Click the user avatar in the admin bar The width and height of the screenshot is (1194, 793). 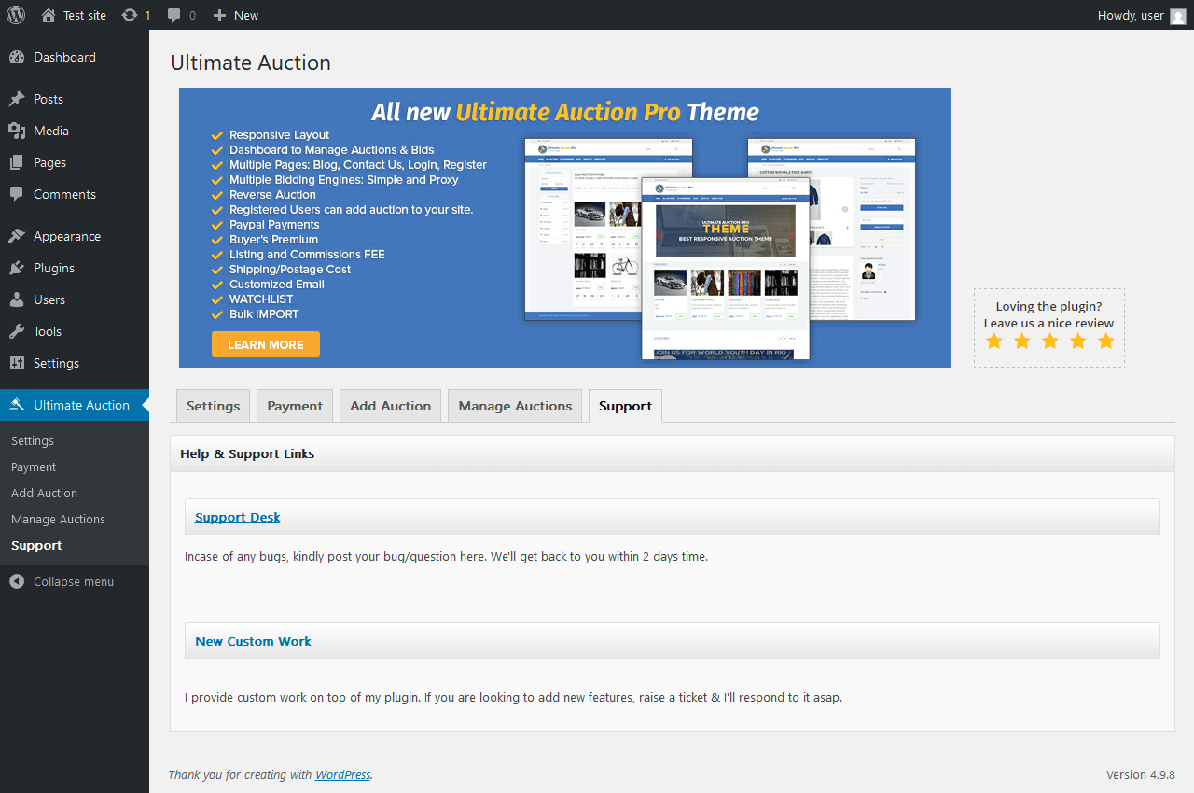point(1178,16)
